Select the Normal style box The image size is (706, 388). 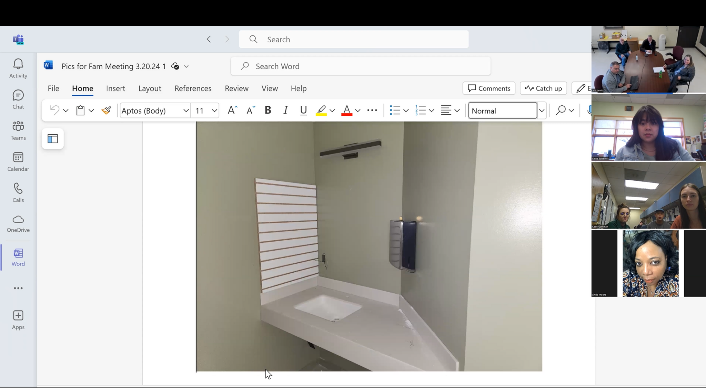tap(503, 111)
